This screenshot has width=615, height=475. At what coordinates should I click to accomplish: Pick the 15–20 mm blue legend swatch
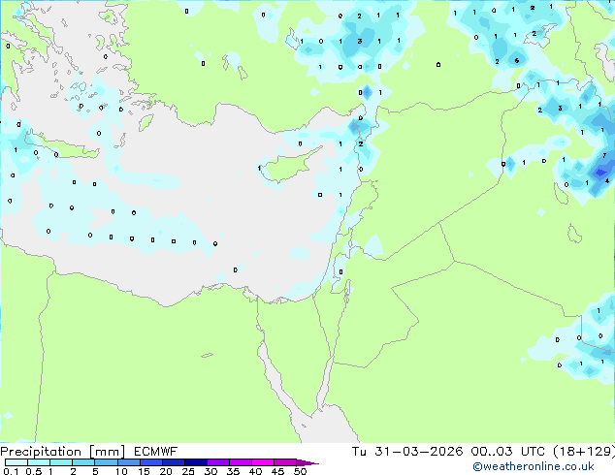pyautogui.click(x=150, y=462)
